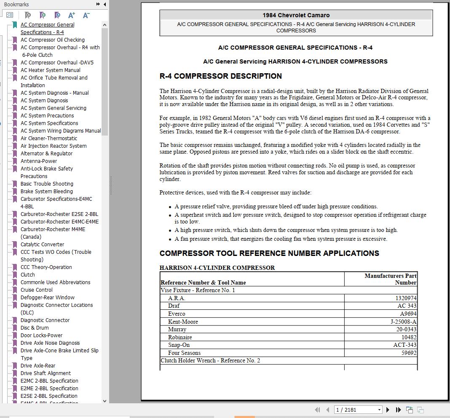Image resolution: width=450 pixels, height=418 pixels.
Task: Select Basic Trouble Shooting bookmark
Action: pos(47,184)
